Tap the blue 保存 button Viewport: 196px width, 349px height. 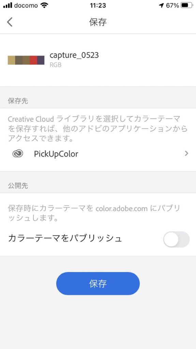pos(98,283)
